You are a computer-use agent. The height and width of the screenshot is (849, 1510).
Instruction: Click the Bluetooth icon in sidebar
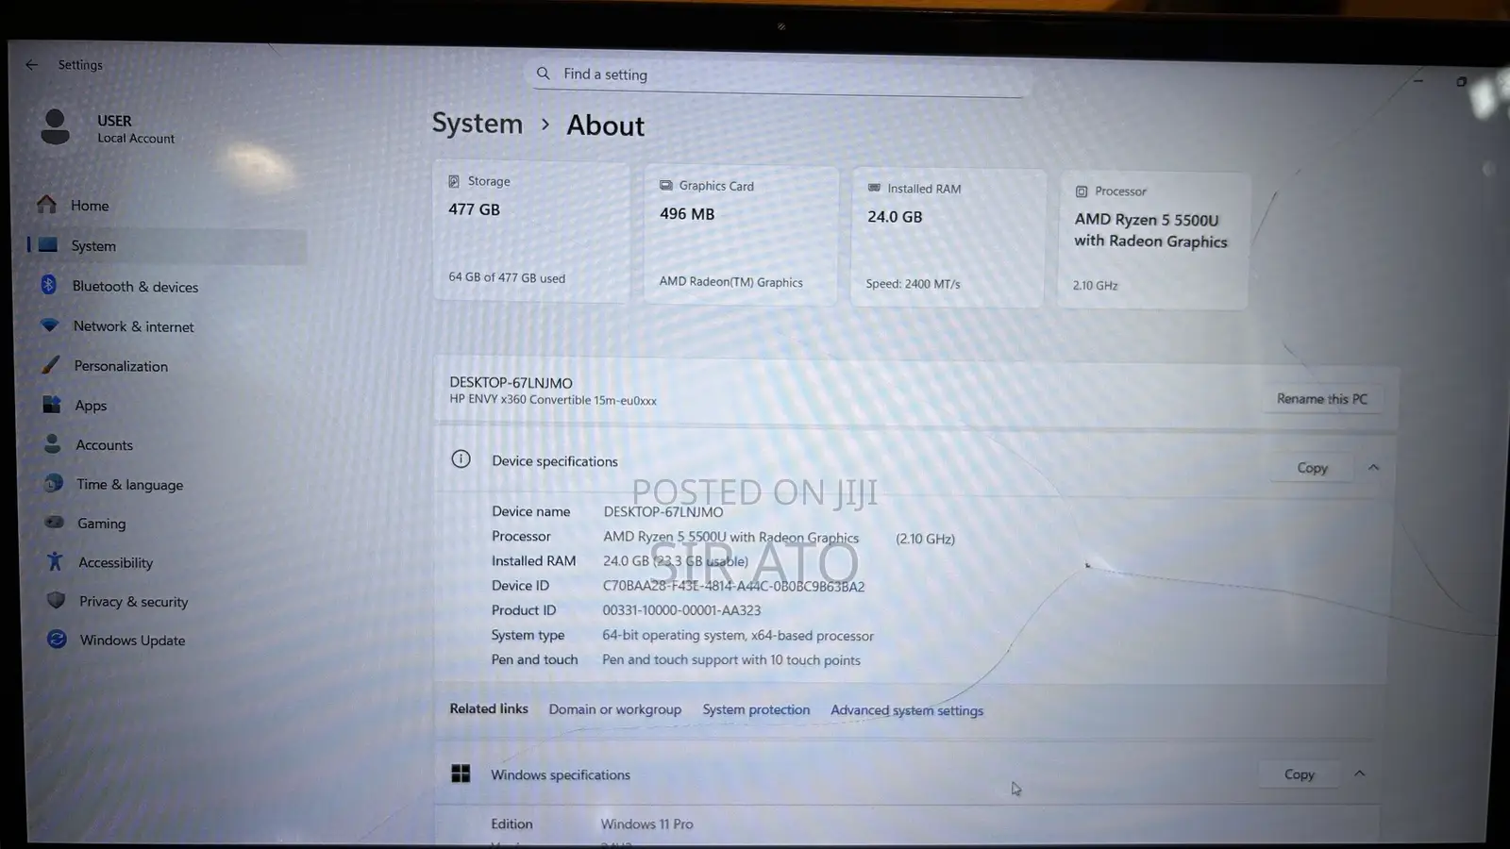coord(49,285)
